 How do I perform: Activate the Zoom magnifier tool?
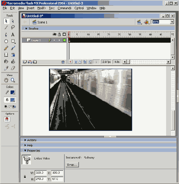pos(13,80)
